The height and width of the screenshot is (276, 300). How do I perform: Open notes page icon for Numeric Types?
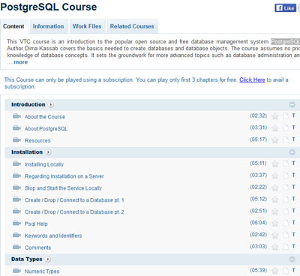pyautogui.click(x=286, y=271)
